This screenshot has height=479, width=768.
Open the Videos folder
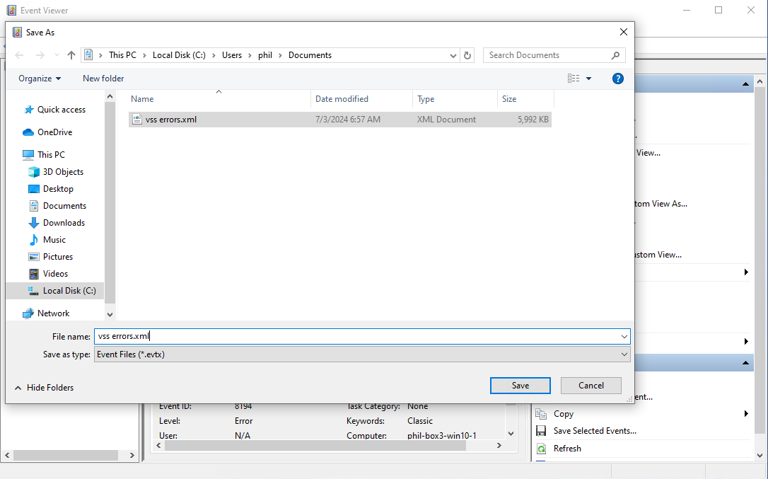(x=55, y=274)
